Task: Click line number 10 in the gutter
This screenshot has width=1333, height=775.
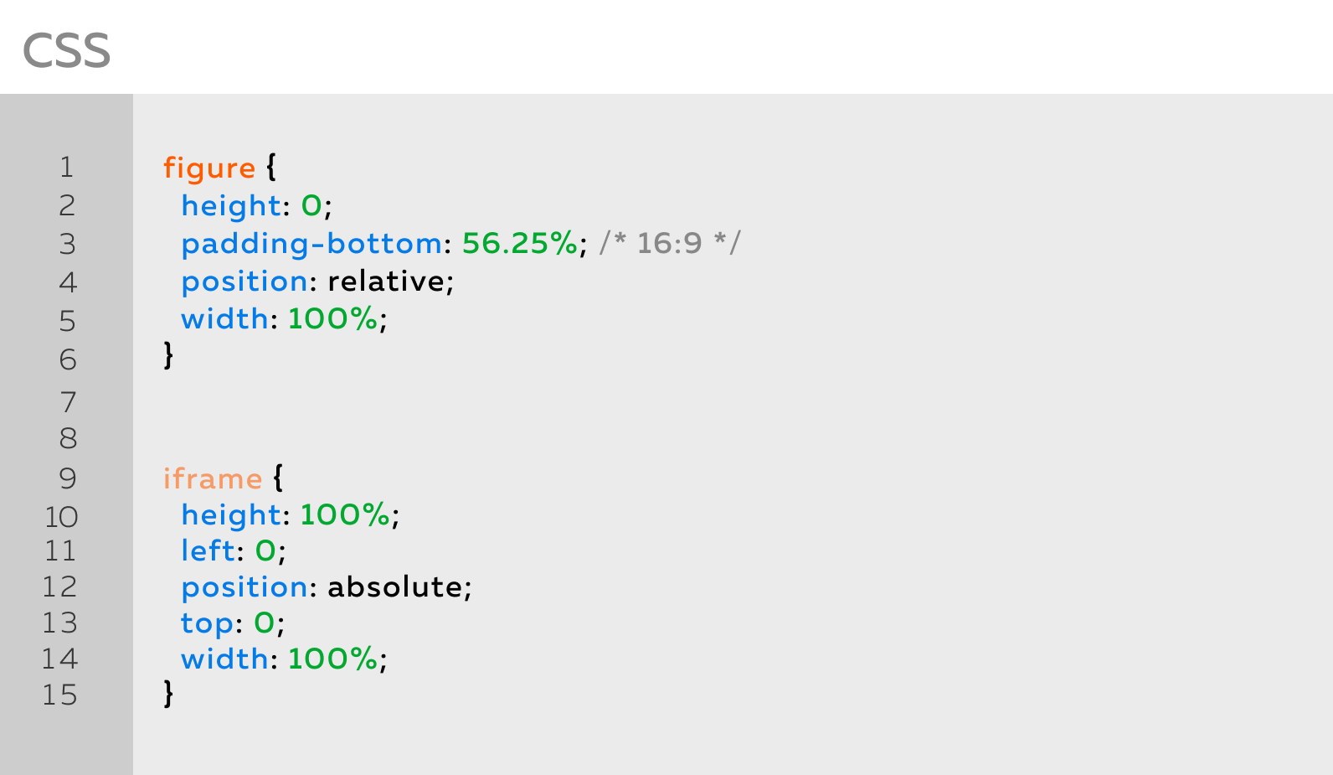Action: 61,517
